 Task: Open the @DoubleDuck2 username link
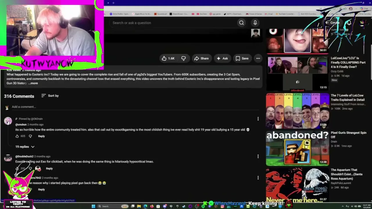[24, 156]
